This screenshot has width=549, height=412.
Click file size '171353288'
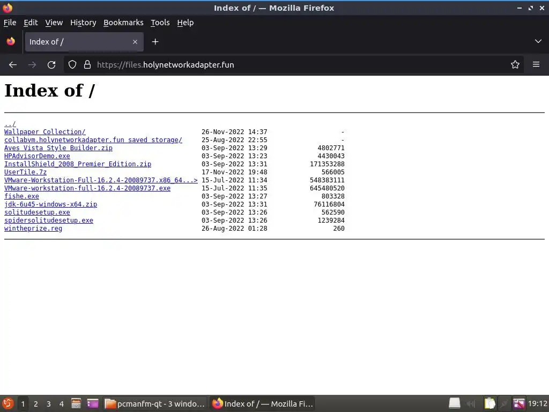tap(327, 164)
